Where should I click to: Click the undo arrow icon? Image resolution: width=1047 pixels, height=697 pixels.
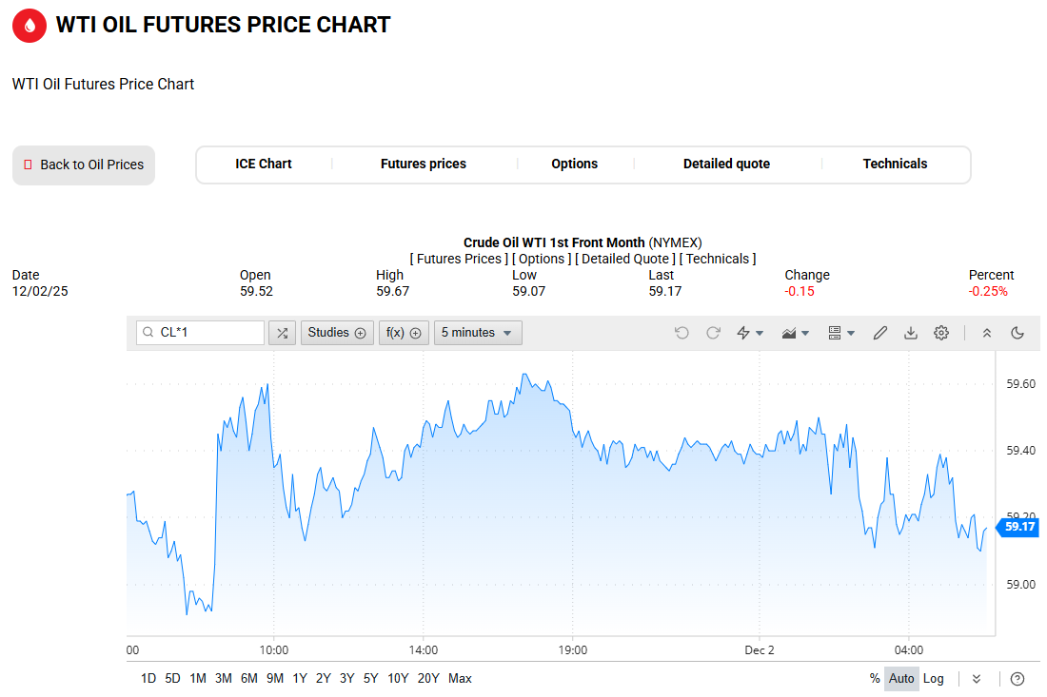coord(682,333)
